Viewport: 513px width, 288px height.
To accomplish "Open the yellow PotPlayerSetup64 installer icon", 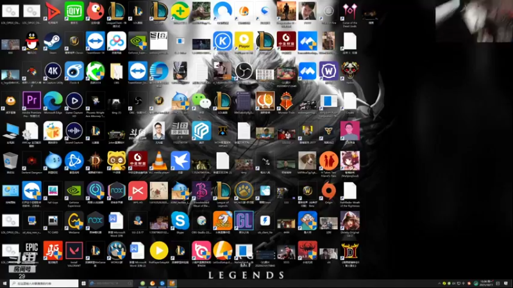I will [158, 251].
